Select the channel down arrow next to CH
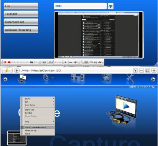This screenshot has width=158, height=146. point(56,62)
